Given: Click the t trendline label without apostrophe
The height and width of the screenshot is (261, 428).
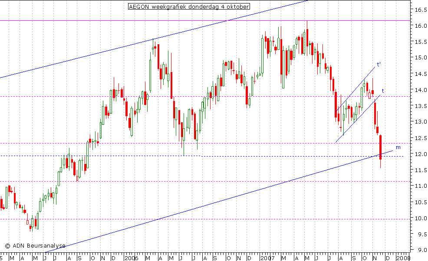Looking at the screenshot, I should click(x=383, y=91).
